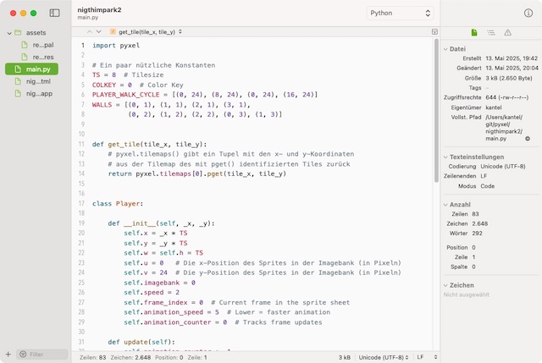This screenshot has width=542, height=363.
Task: Select main.py in the file sidebar
Action: tap(36, 69)
